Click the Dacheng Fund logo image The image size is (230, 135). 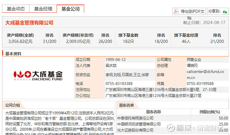[38, 76]
